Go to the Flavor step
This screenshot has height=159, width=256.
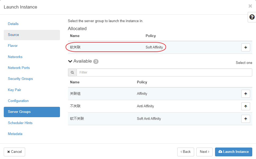point(13,46)
